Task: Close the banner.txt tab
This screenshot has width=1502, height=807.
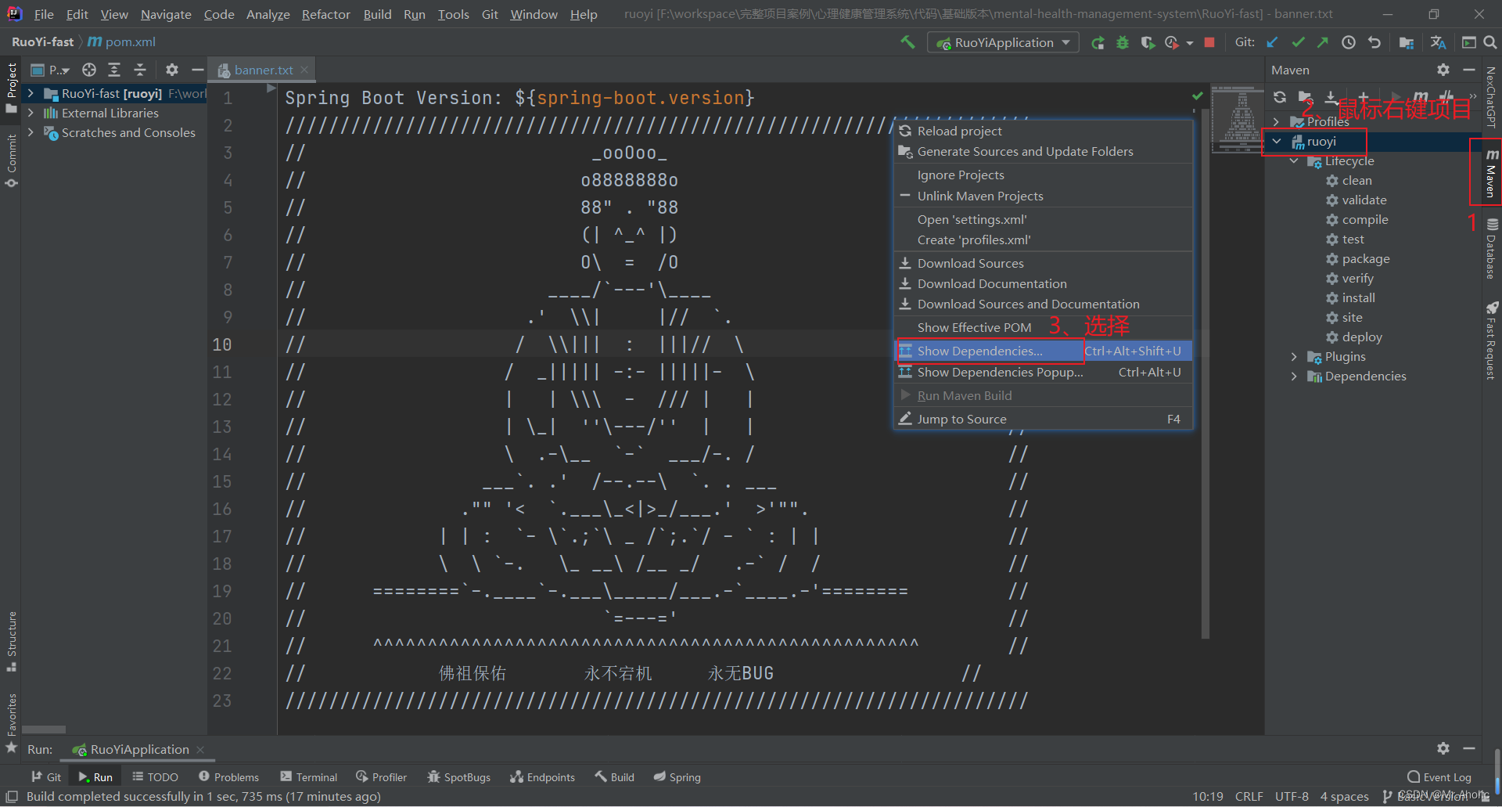Action: pos(304,70)
